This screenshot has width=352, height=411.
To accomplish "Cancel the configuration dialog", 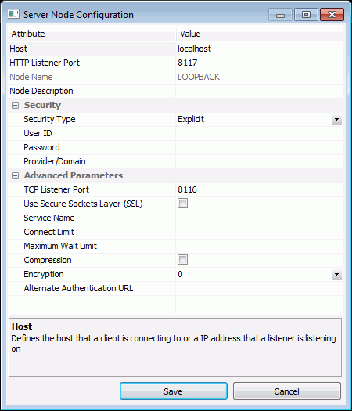I will [287, 391].
